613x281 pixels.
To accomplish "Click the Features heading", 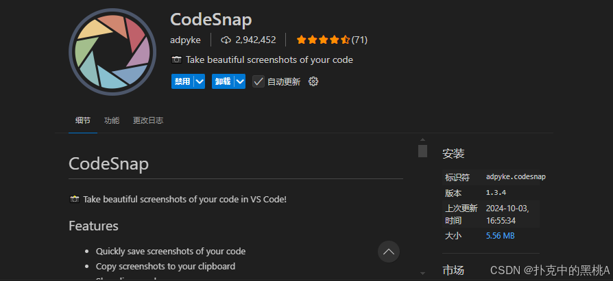I will (93, 226).
